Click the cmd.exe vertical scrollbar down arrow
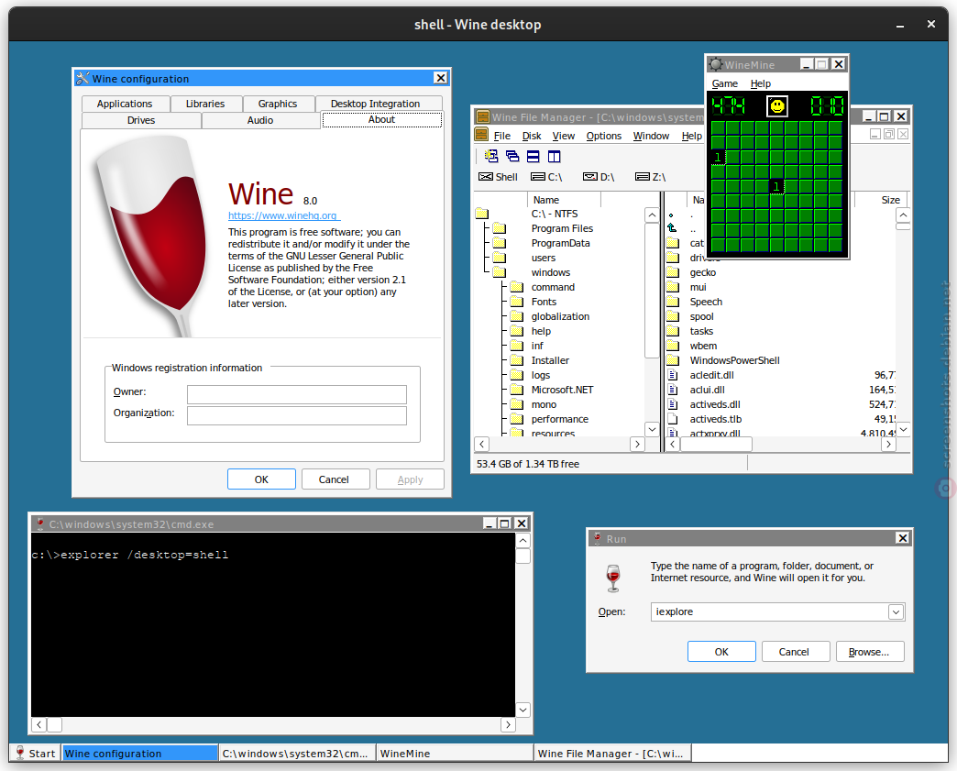Screen dimensions: 957x771 coord(523,710)
